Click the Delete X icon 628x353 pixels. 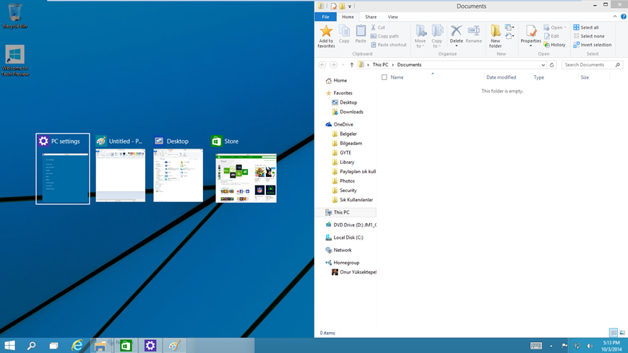(x=456, y=30)
